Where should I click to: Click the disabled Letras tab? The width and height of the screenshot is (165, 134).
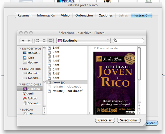pyautogui.click(x=123, y=15)
